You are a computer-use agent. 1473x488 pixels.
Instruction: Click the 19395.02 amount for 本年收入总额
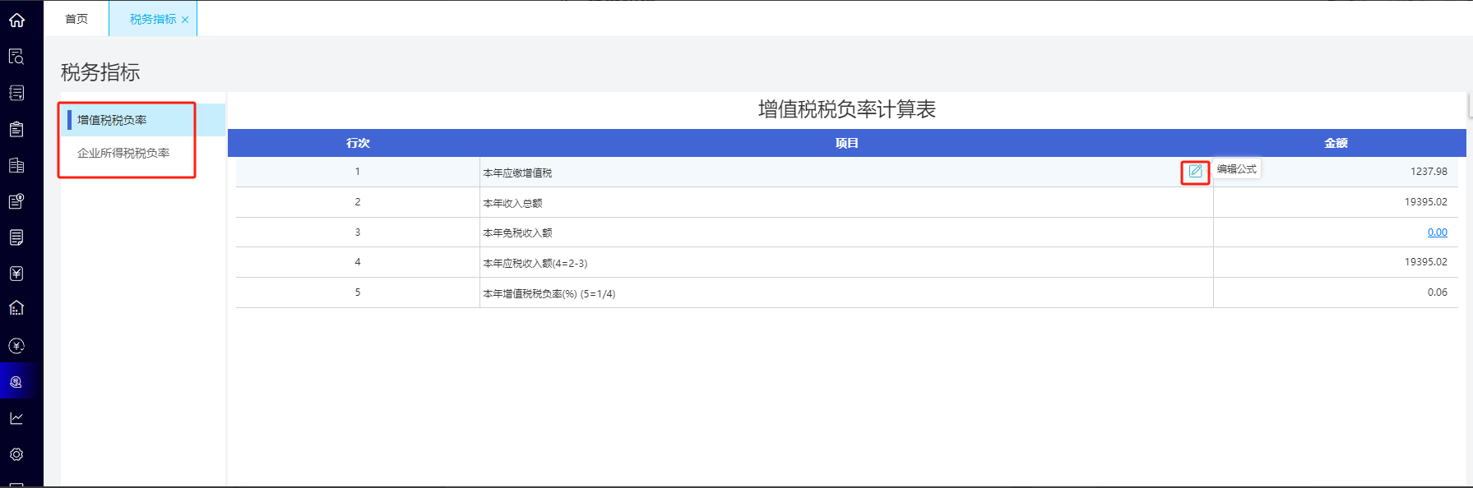click(1425, 202)
